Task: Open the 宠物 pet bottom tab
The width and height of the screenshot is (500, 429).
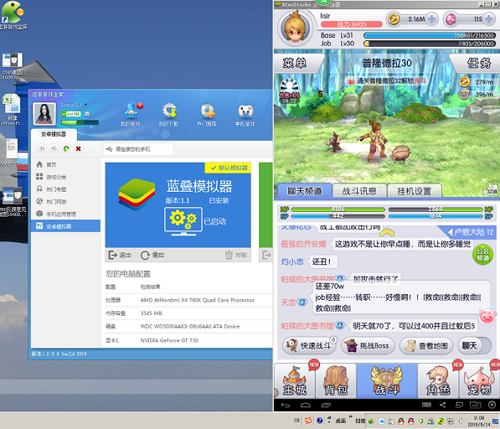Action: 480,381
